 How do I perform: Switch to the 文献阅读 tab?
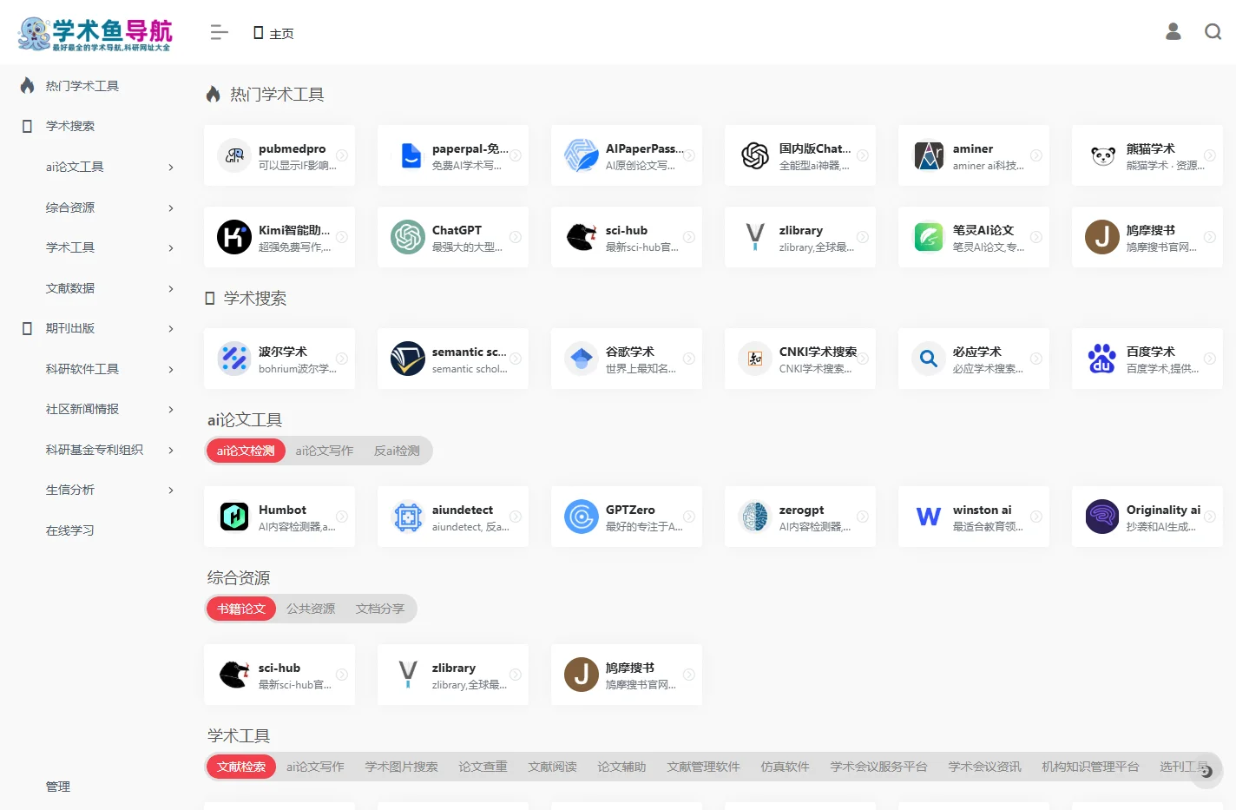point(552,767)
